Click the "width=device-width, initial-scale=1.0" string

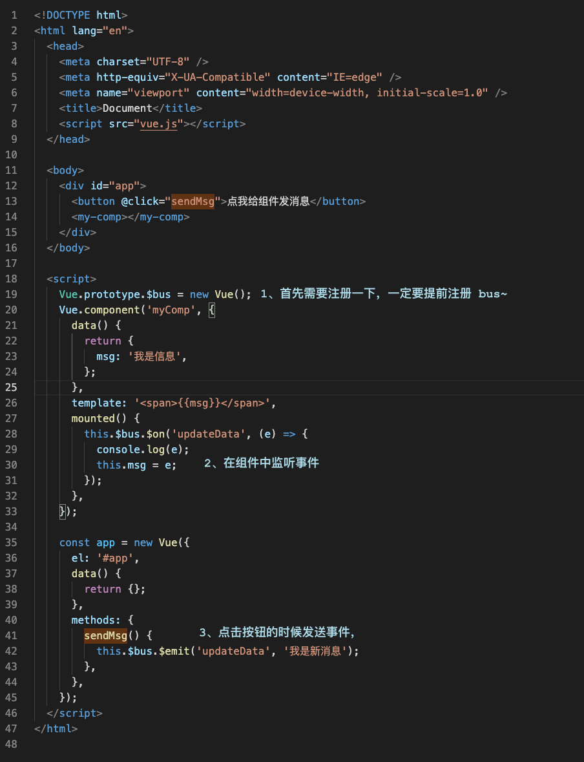click(x=367, y=93)
